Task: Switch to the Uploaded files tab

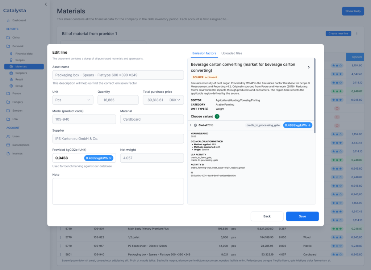Action: click(x=232, y=53)
